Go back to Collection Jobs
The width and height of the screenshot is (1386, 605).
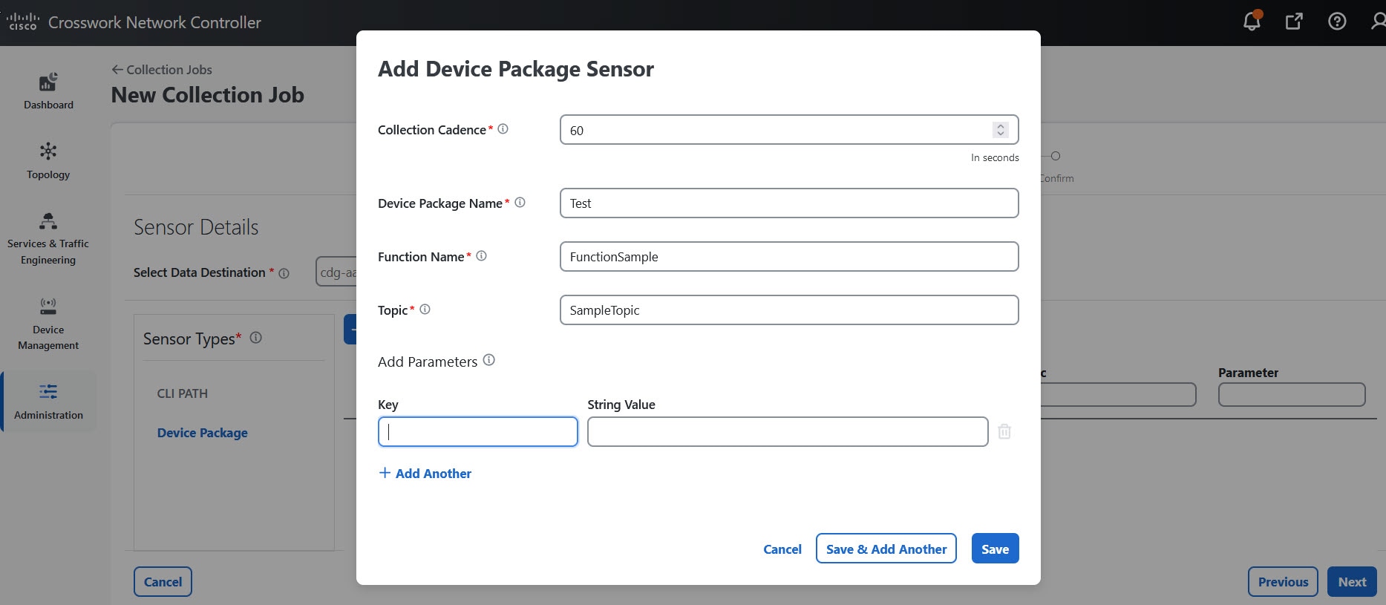coord(162,70)
